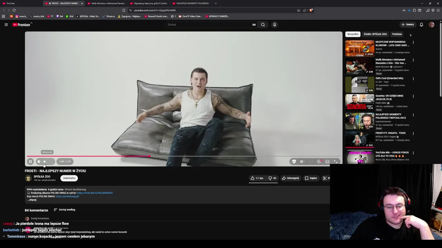The image size is (442, 248).
Task: Open Muzyczne Wspomnienia Klubowe thumbnail
Action: coord(359,48)
